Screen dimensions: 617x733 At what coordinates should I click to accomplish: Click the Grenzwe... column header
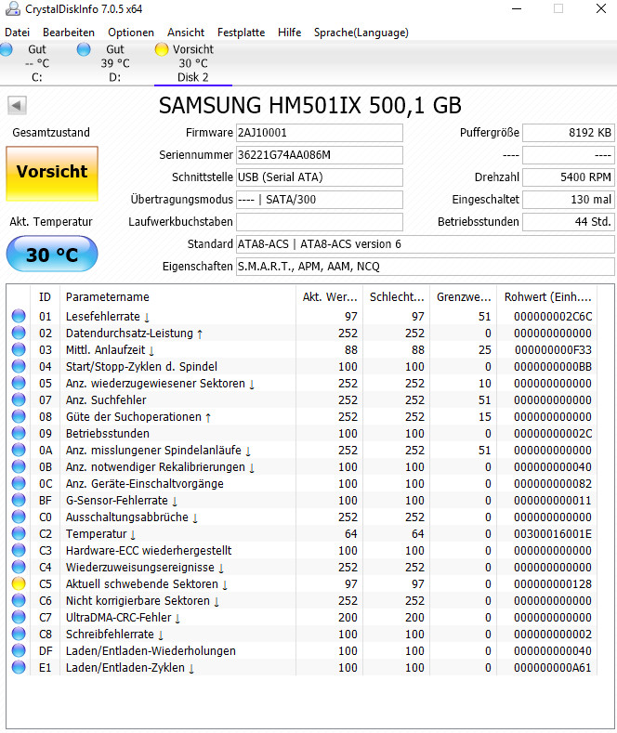(x=464, y=297)
